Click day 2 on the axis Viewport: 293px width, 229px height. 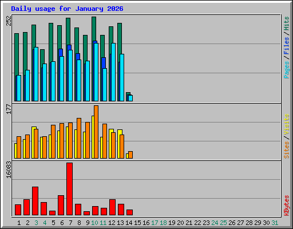click(x=27, y=223)
